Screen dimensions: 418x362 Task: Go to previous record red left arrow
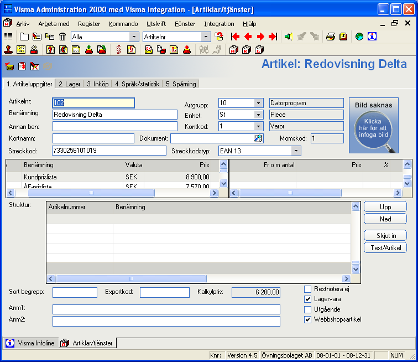[248, 37]
